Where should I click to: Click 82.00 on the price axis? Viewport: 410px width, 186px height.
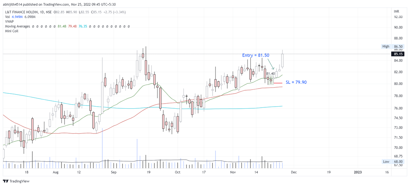[x=398, y=72]
